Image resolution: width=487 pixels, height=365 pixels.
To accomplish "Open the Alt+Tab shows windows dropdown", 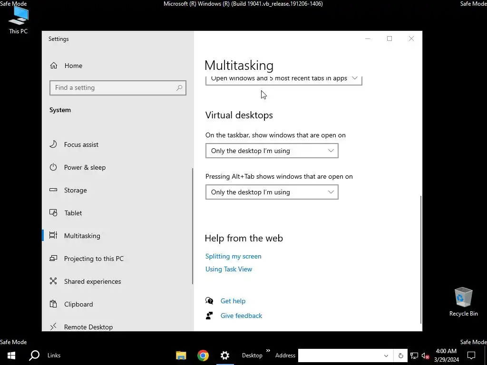I will [272, 192].
